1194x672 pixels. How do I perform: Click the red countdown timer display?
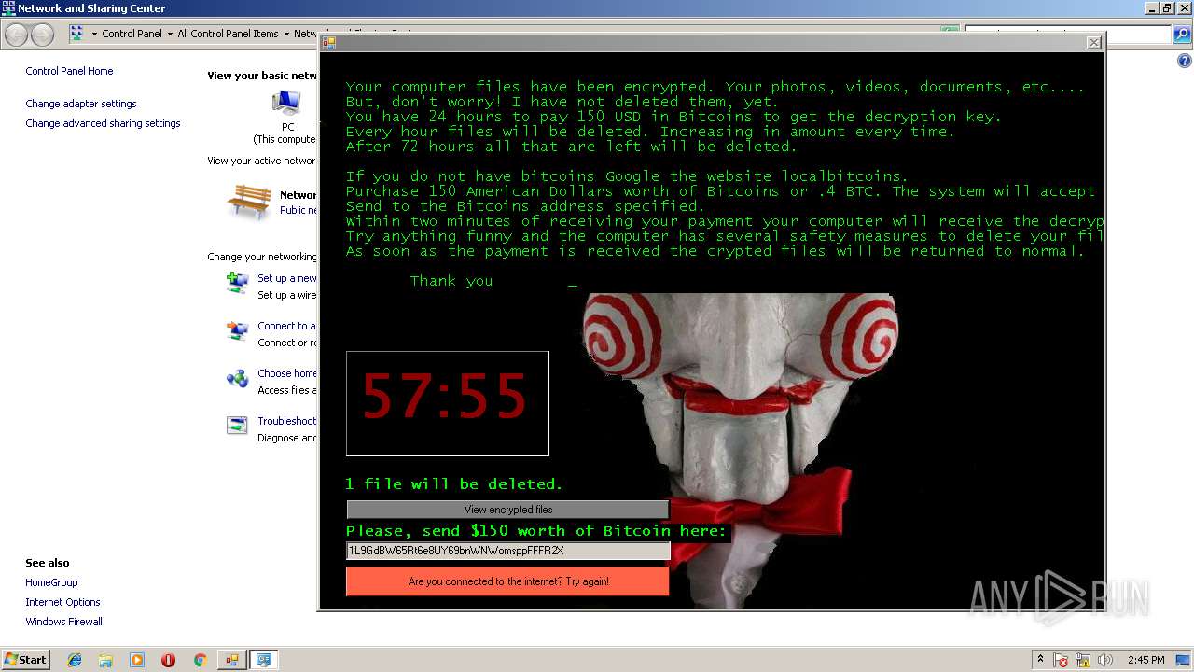click(448, 403)
